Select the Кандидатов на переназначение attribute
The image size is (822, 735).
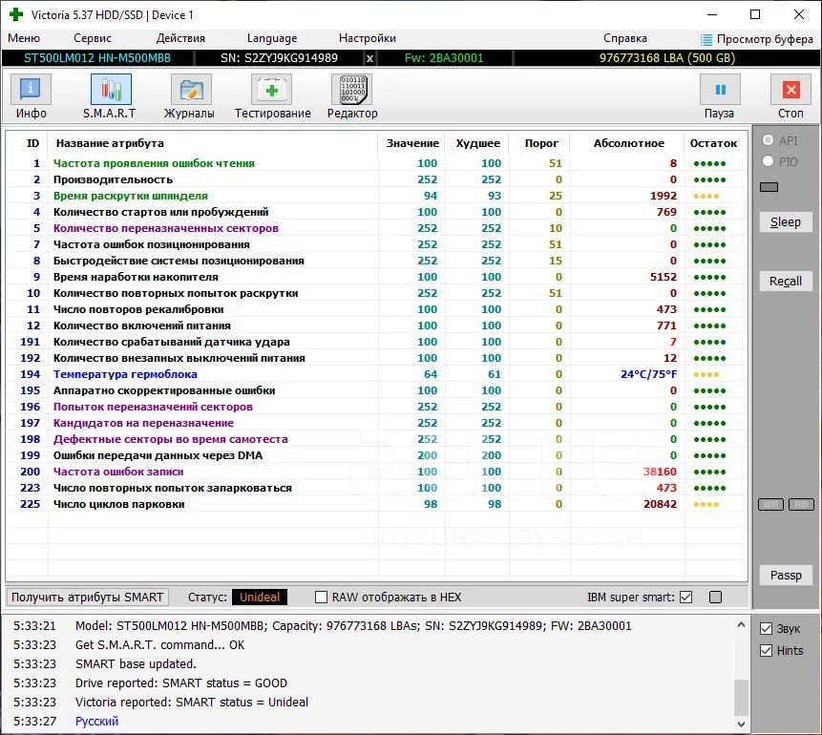(376, 423)
